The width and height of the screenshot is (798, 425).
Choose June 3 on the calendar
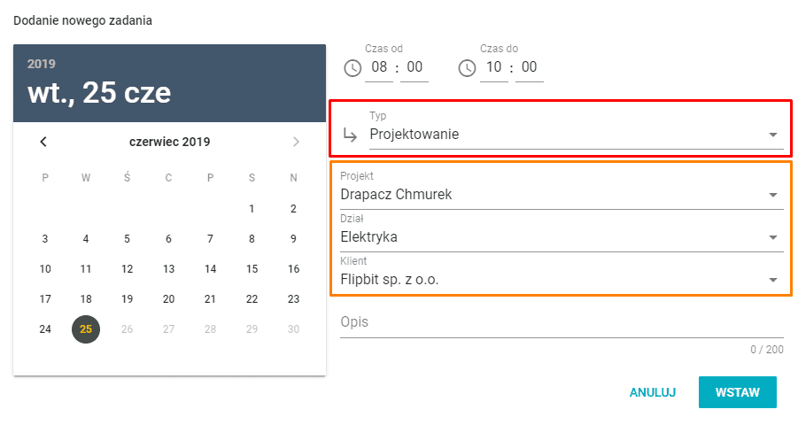[45, 239]
